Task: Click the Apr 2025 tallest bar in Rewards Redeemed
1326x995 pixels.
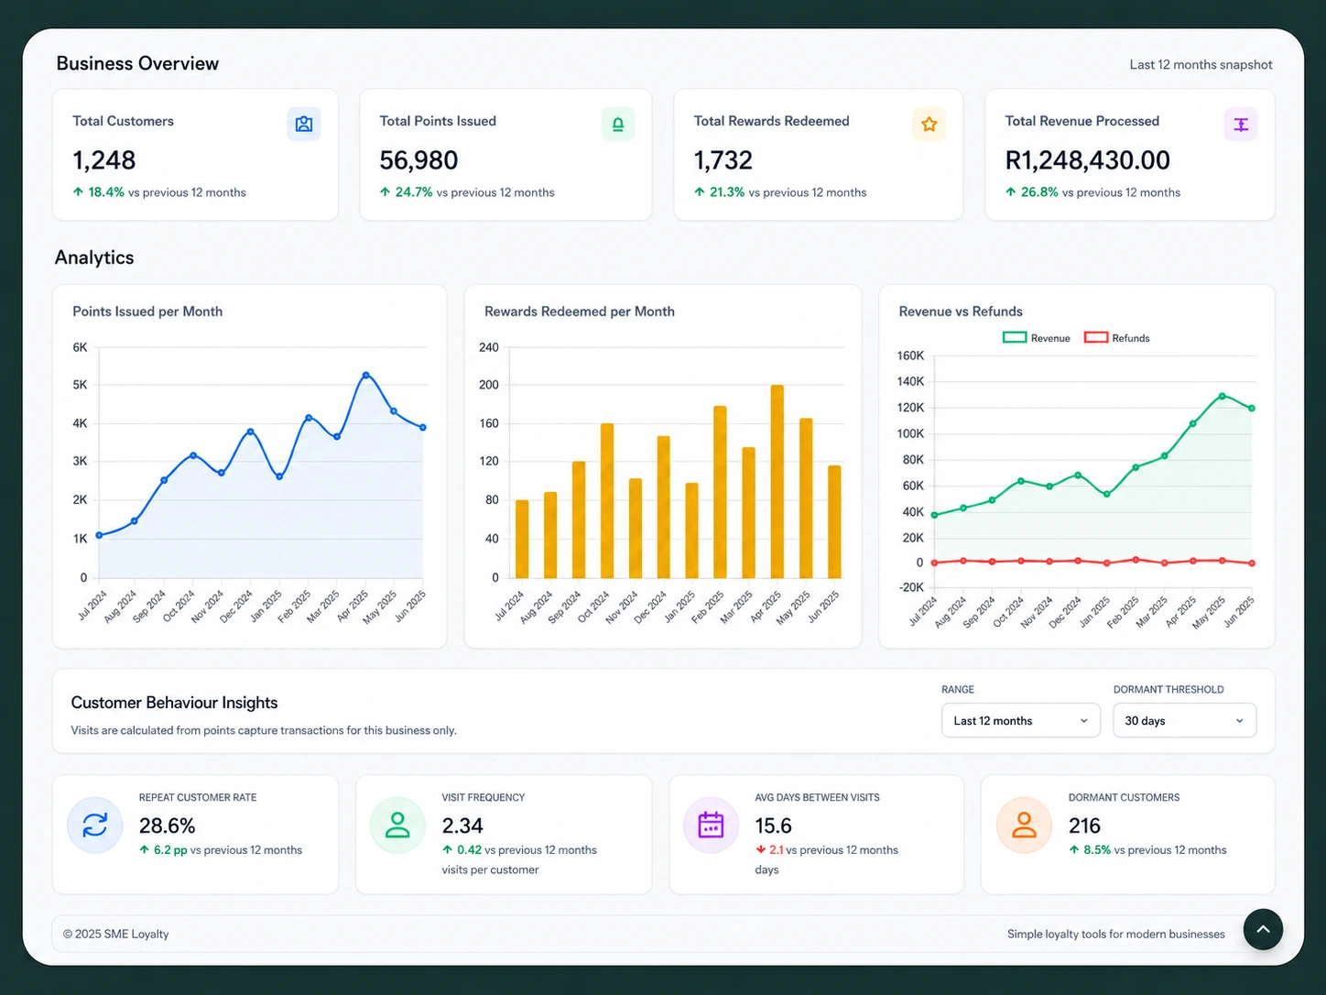Action: click(x=777, y=482)
